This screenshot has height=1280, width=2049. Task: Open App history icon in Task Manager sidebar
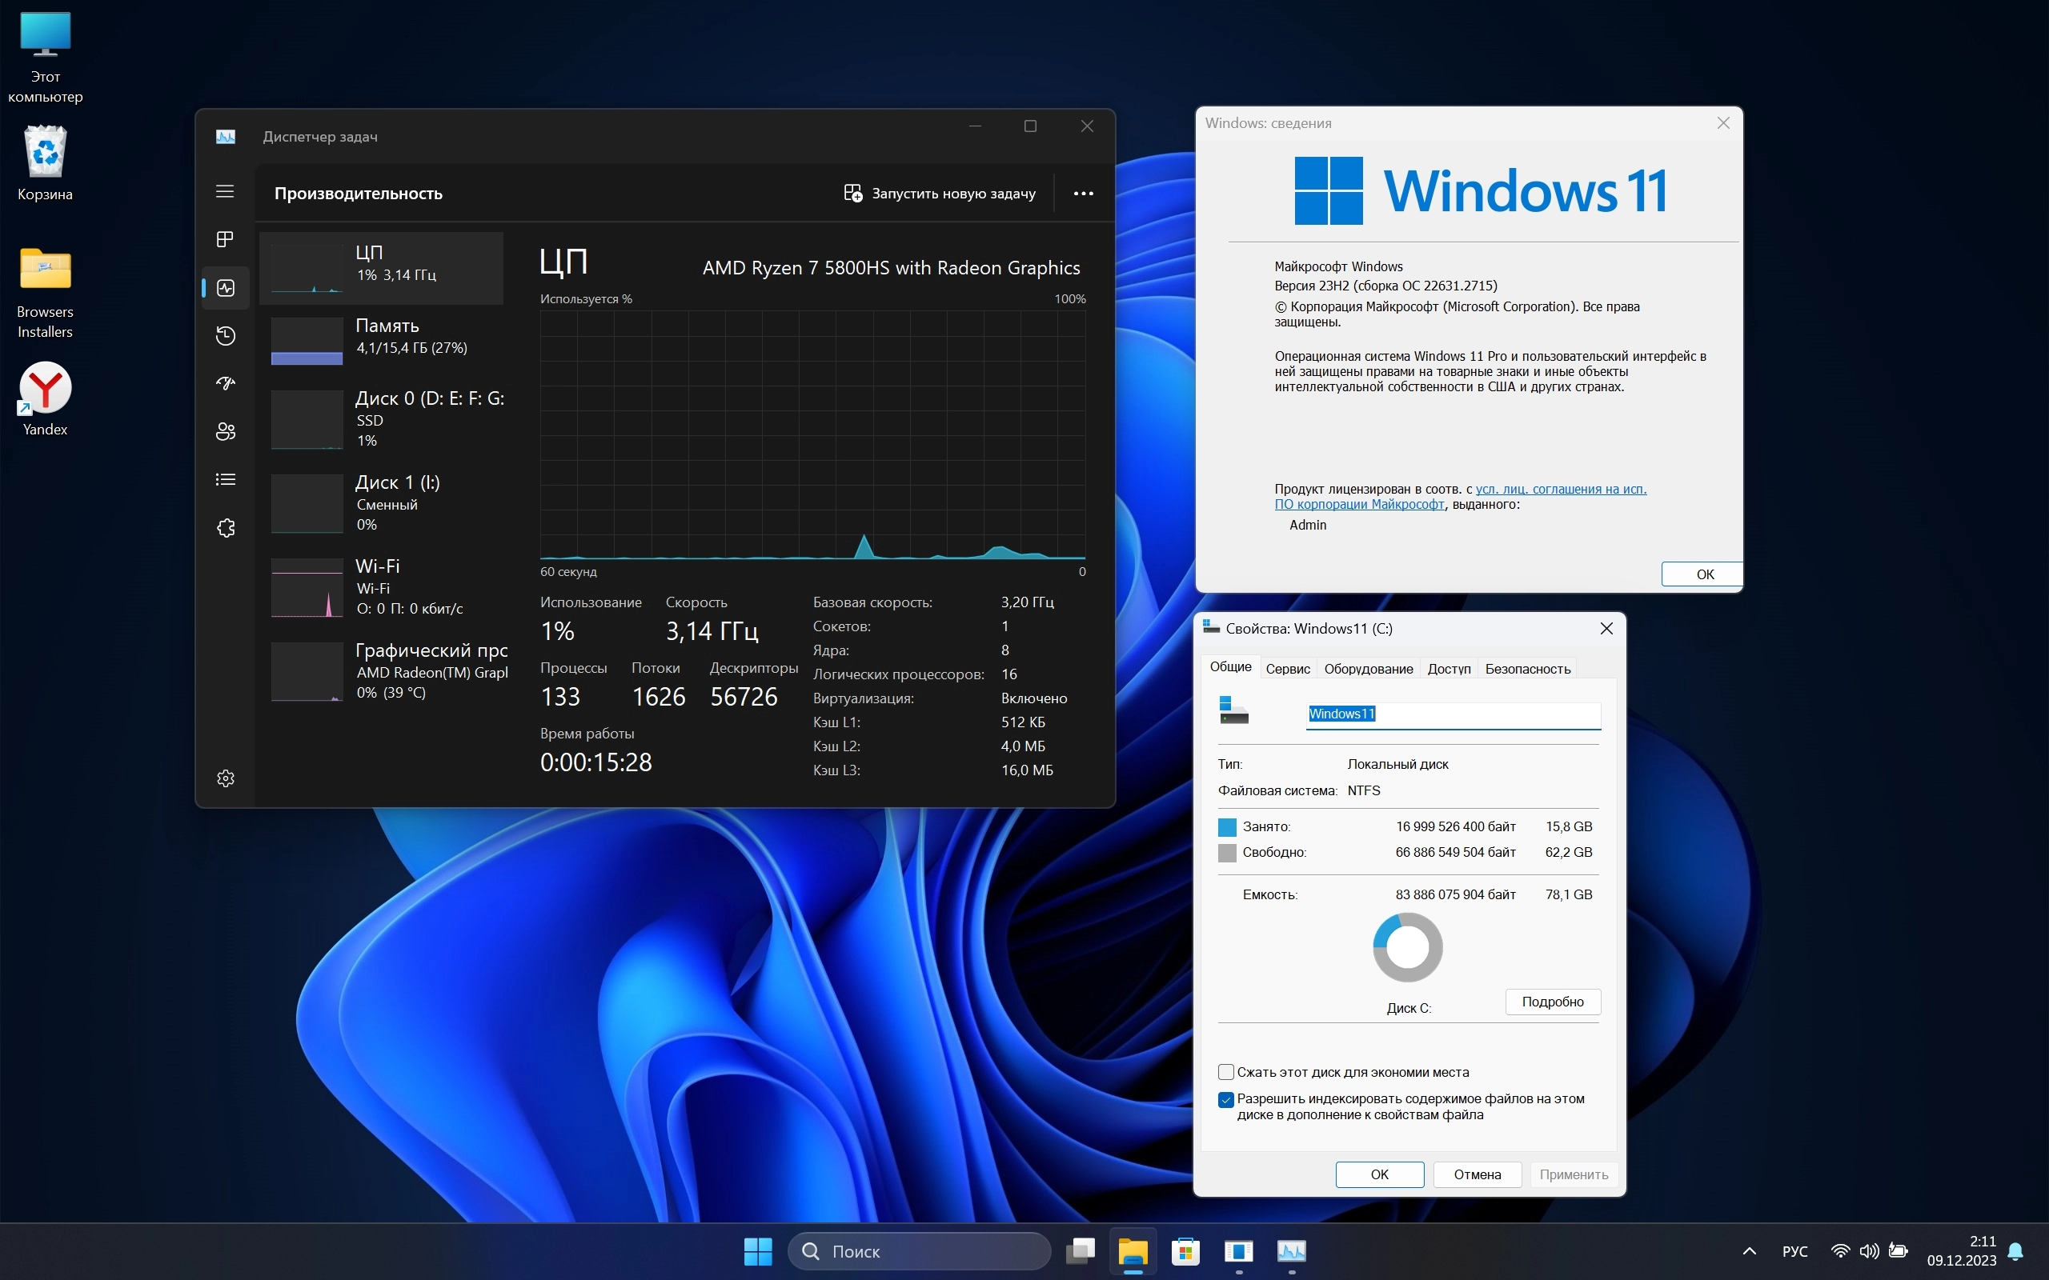tap(225, 336)
